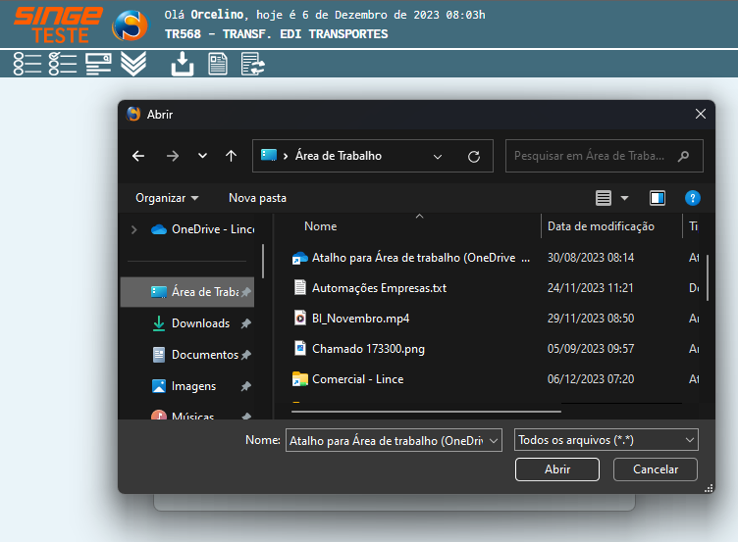Sort by the Nome column header
Viewport: 738px width, 542px height.
point(321,226)
